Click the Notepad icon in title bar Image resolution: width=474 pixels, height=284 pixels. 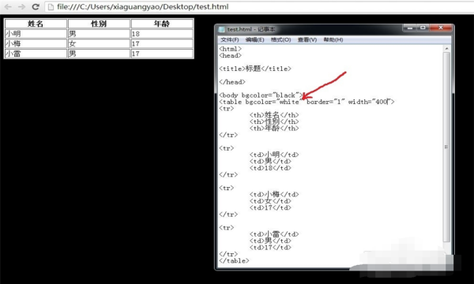222,29
